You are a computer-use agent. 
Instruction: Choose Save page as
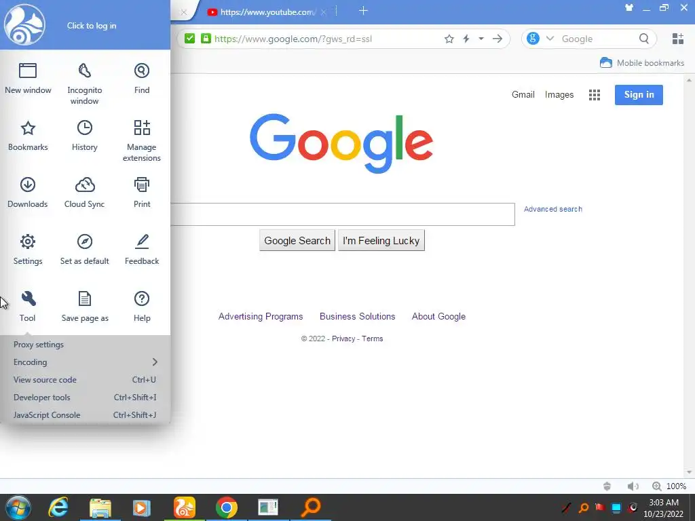tap(85, 306)
